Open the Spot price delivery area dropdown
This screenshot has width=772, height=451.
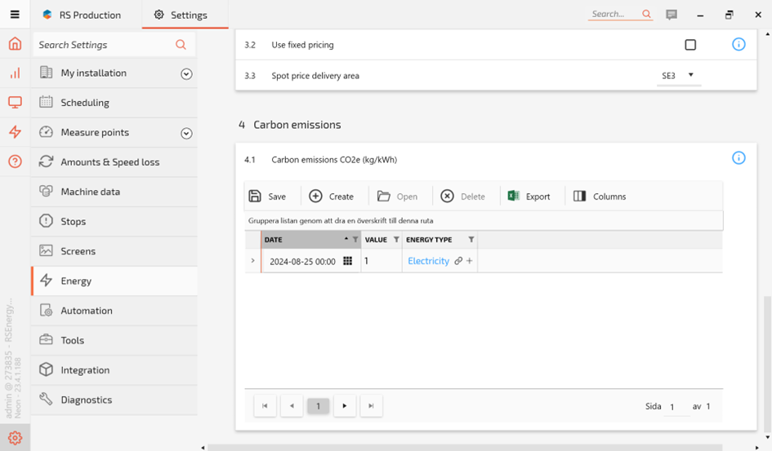click(678, 76)
